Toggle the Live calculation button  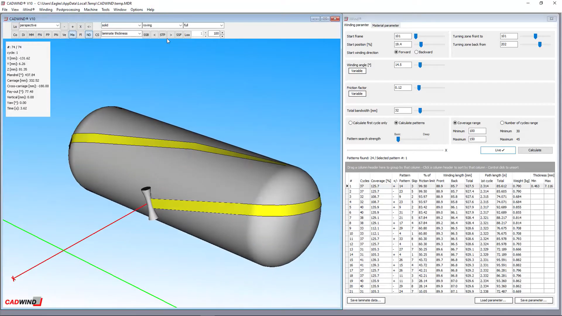(x=498, y=150)
